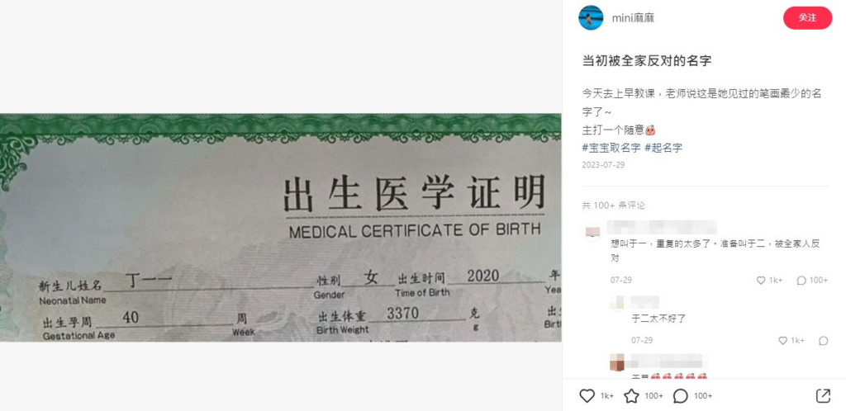This screenshot has height=411, width=846.
Task: Select the post title 当初被全家反对的名字
Action: click(647, 61)
